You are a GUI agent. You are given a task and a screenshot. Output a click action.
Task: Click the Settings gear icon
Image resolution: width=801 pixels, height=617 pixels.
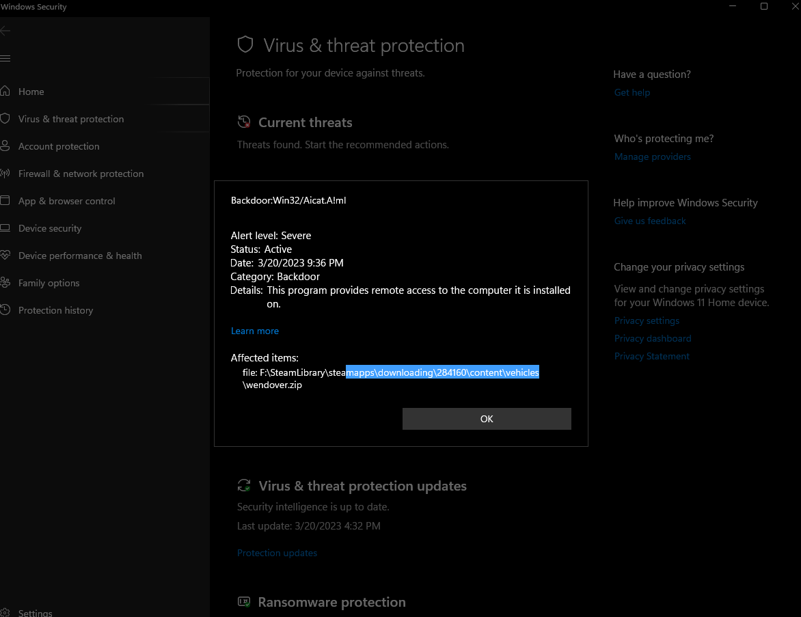coord(5,612)
